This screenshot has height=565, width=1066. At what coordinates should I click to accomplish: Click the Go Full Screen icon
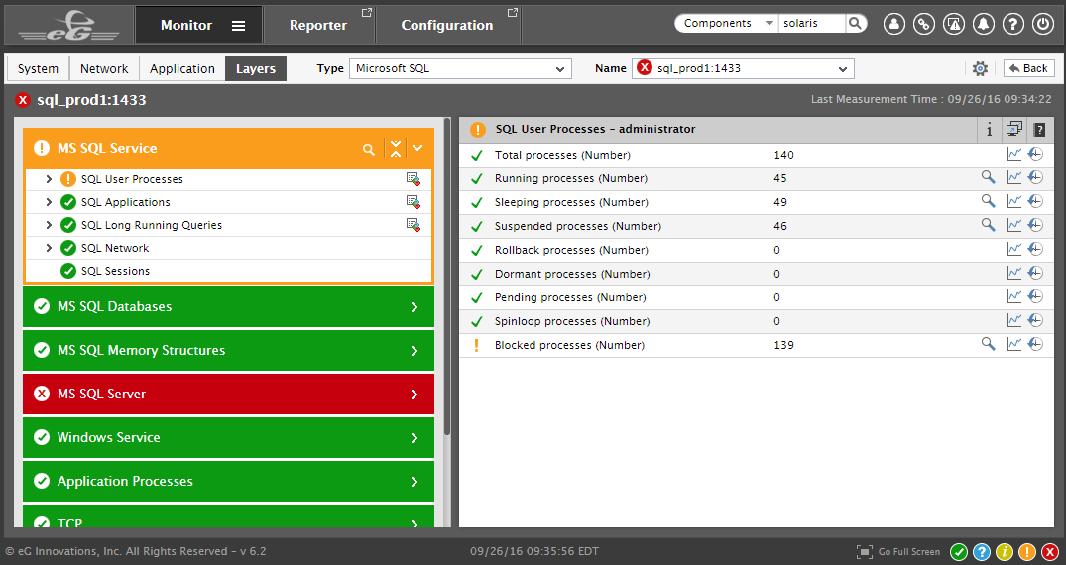pos(864,551)
